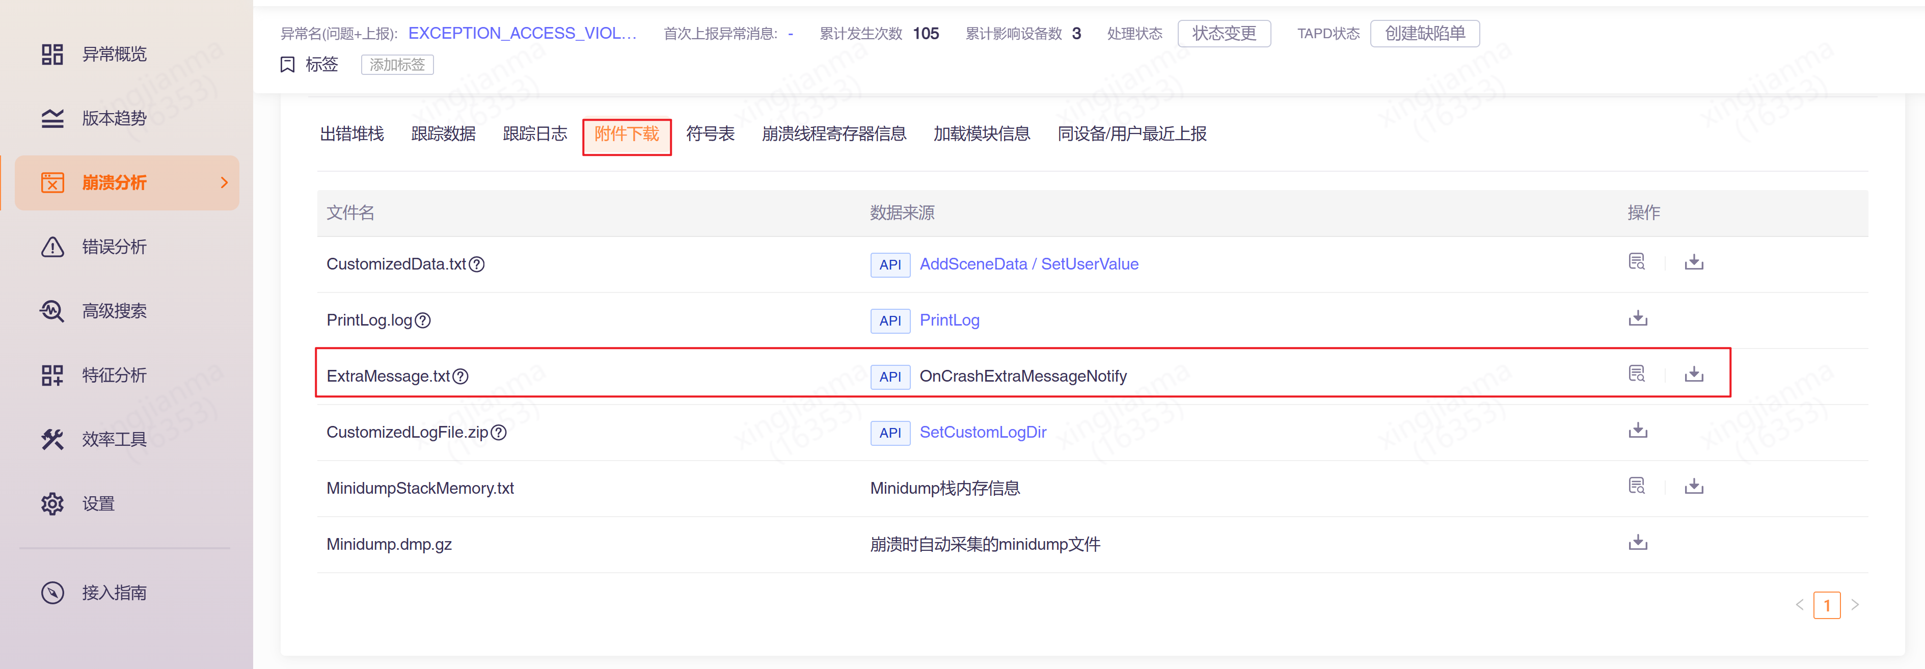Download the CustomizedData.txt attachment
The image size is (1925, 669).
click(1693, 262)
